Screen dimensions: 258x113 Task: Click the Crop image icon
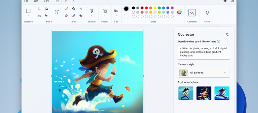[39, 9]
